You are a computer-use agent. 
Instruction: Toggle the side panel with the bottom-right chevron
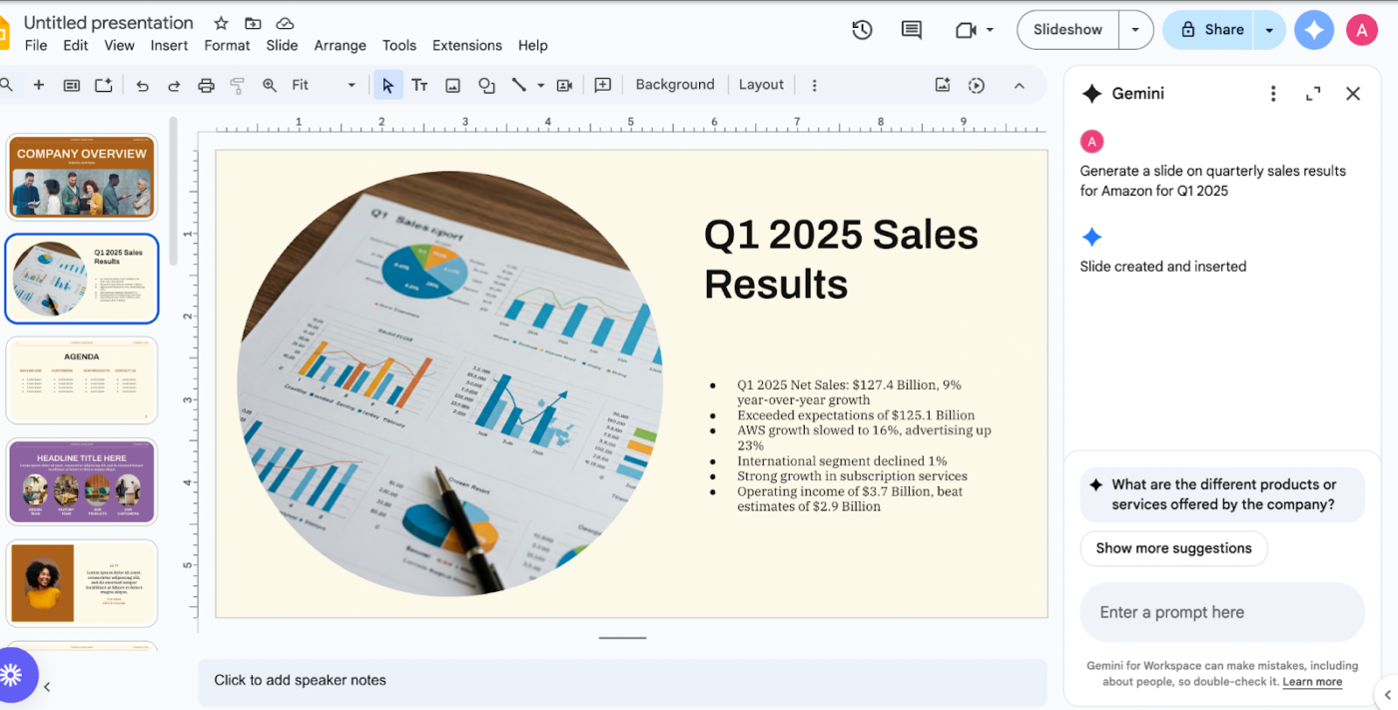(x=1386, y=695)
